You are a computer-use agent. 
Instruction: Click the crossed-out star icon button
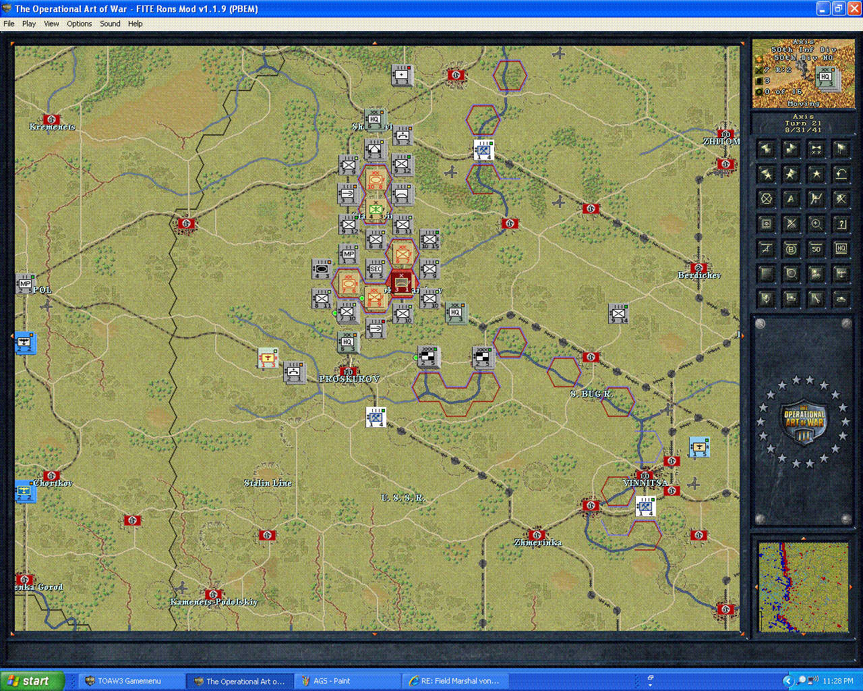(x=841, y=199)
